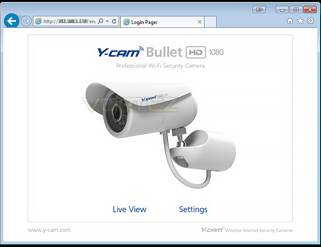This screenshot has height=247, width=321.
Task: Refresh the page with reload icon
Action: point(114,21)
